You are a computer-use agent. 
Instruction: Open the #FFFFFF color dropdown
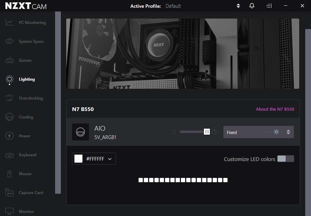tap(110, 159)
